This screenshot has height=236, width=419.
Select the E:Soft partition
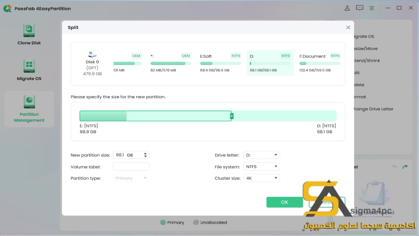point(220,63)
